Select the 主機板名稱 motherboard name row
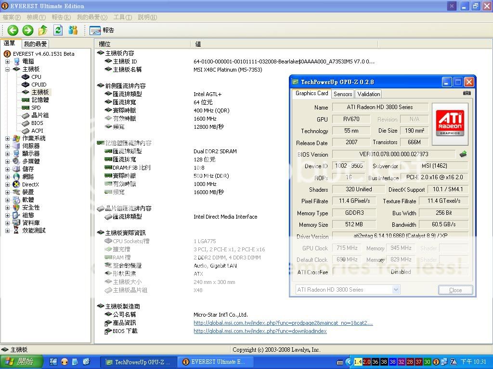Image resolution: width=493 pixels, height=369 pixels. coord(127,69)
